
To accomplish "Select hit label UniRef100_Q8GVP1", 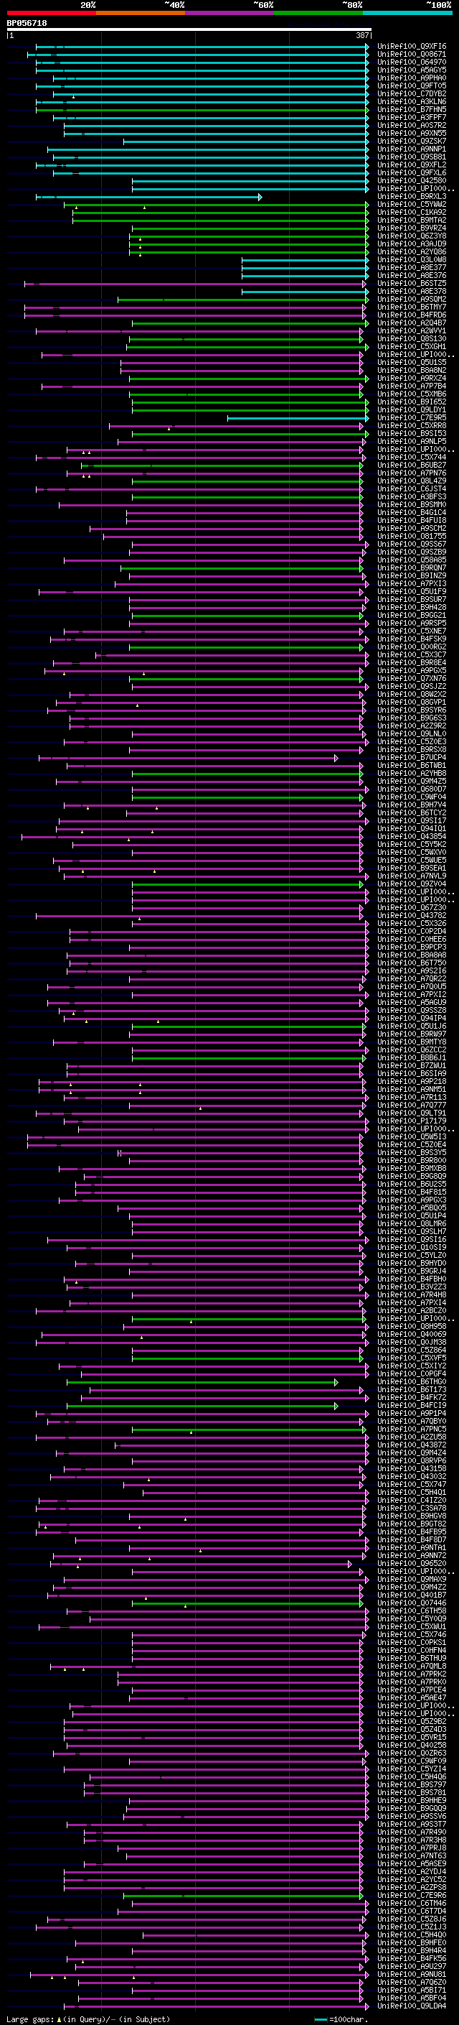I will 412,702.
